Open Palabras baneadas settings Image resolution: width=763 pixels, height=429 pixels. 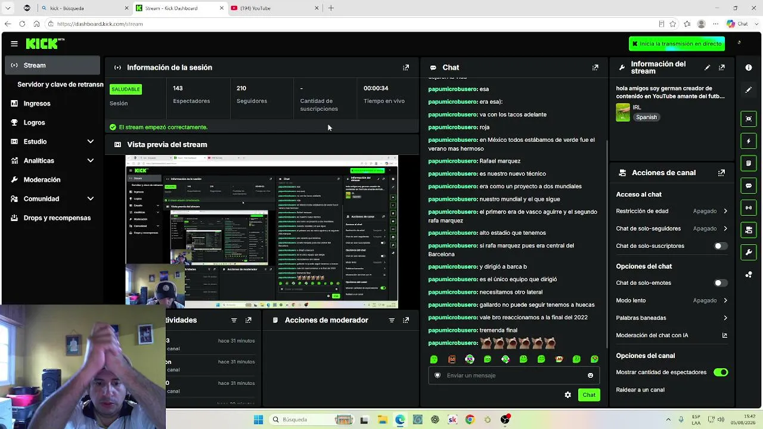(672, 318)
